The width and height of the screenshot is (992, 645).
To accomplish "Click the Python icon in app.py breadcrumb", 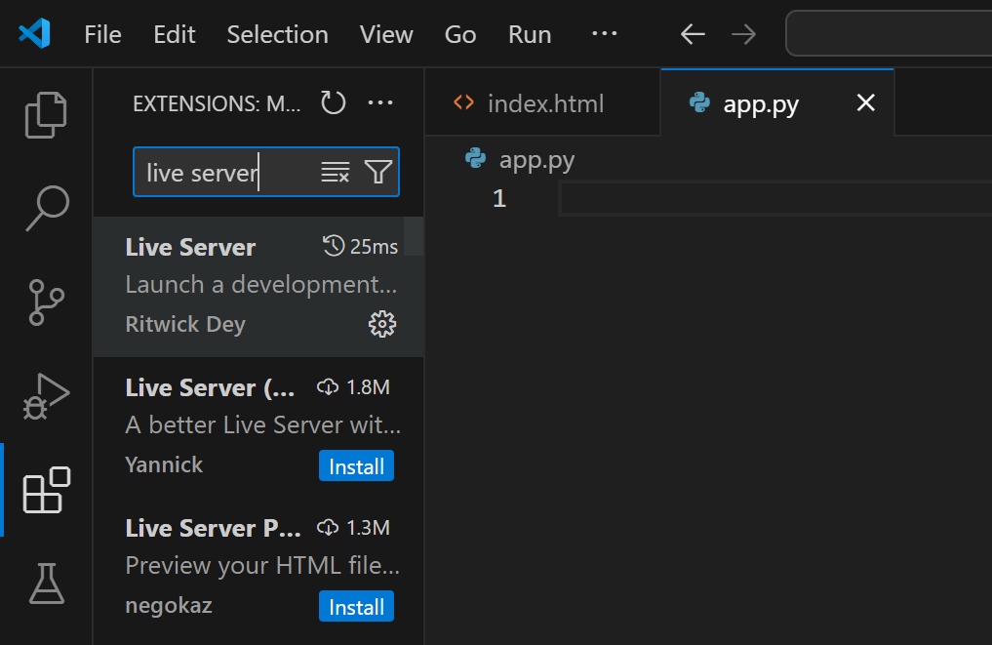I will (x=476, y=158).
